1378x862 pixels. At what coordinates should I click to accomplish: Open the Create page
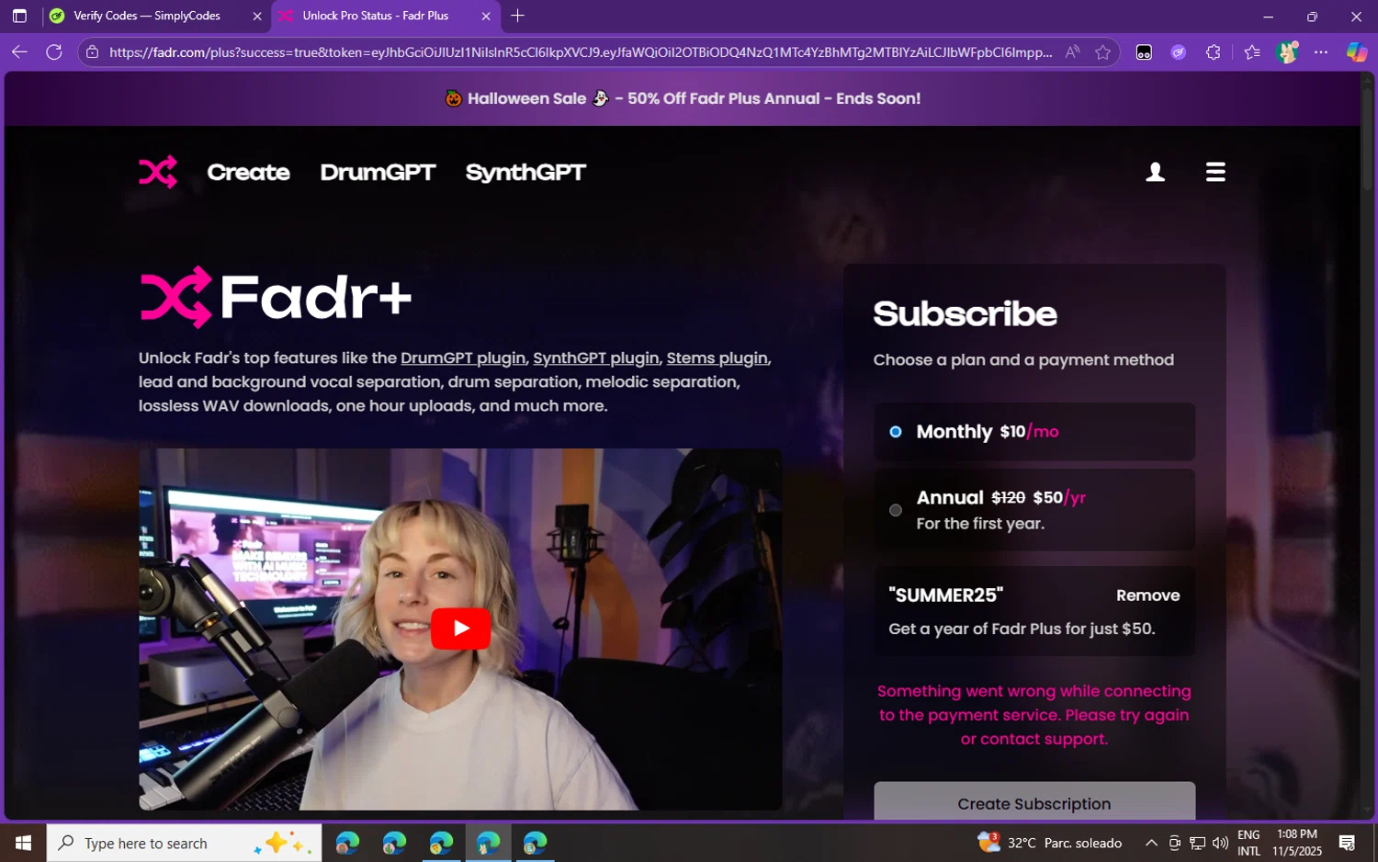click(x=248, y=172)
